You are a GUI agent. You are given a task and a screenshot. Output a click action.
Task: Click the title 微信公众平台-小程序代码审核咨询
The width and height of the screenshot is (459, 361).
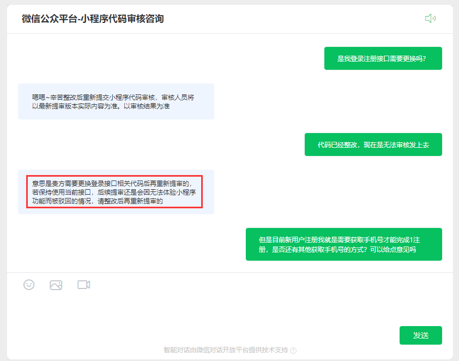click(x=93, y=19)
